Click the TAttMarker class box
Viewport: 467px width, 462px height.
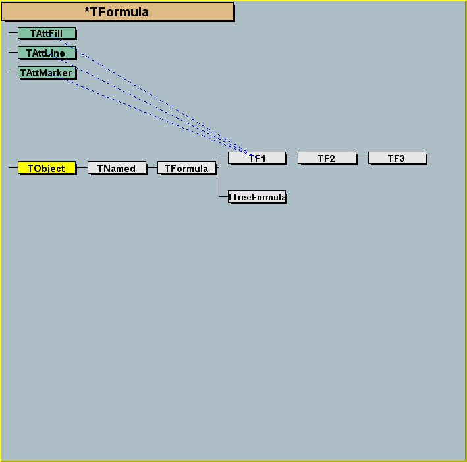[46, 72]
